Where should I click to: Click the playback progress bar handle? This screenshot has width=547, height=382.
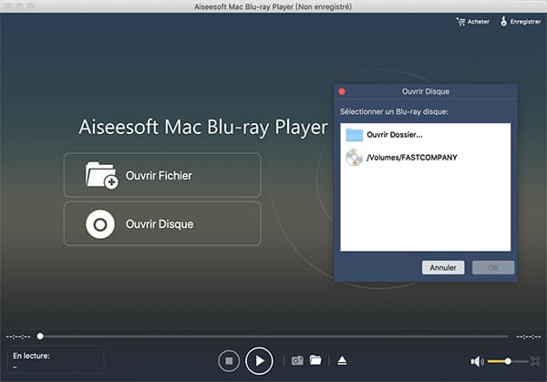[40, 336]
